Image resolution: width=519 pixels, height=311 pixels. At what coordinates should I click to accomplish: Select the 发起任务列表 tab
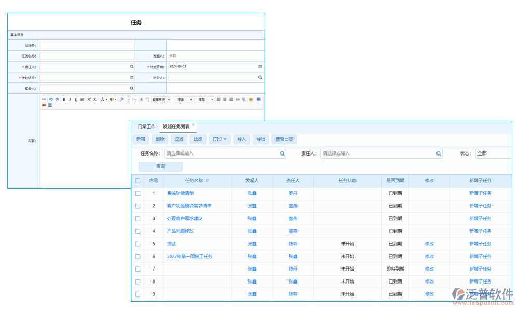tap(175, 126)
